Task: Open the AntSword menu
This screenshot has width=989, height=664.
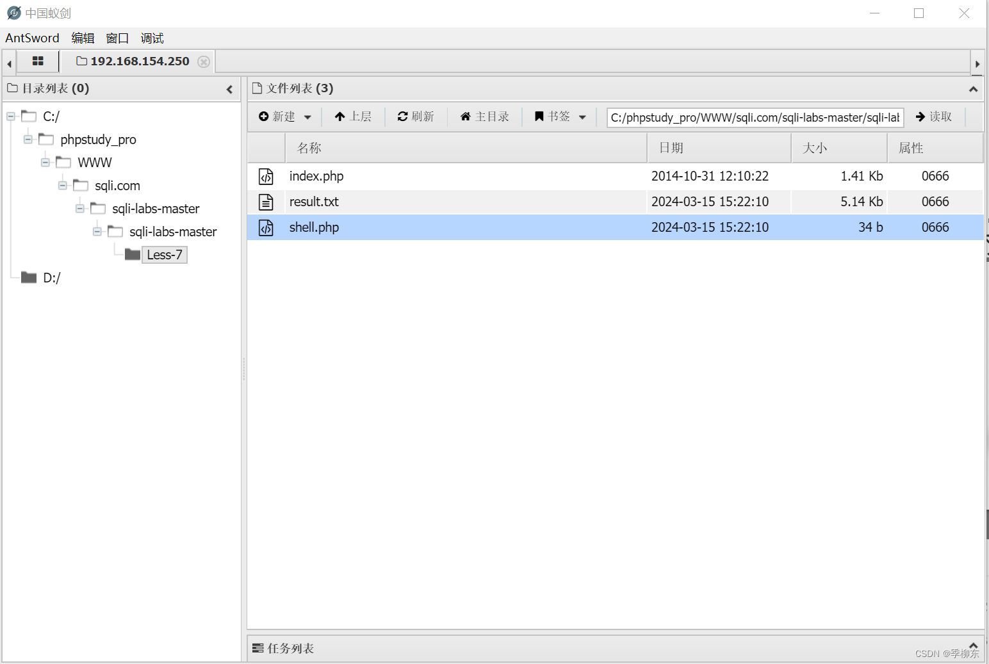Action: click(x=32, y=38)
